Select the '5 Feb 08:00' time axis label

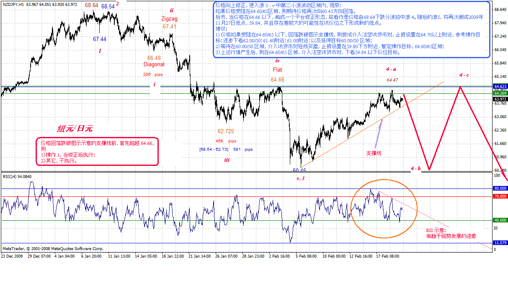click(x=306, y=255)
